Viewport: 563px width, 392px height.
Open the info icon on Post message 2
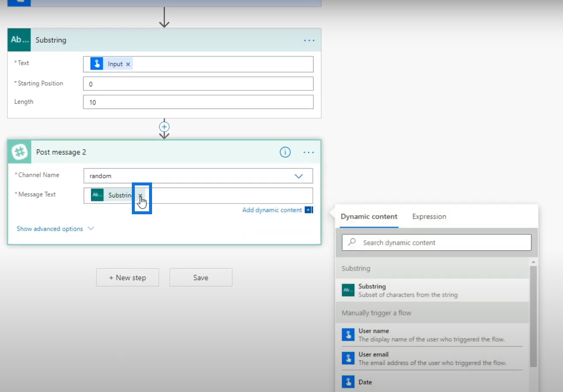pos(285,152)
